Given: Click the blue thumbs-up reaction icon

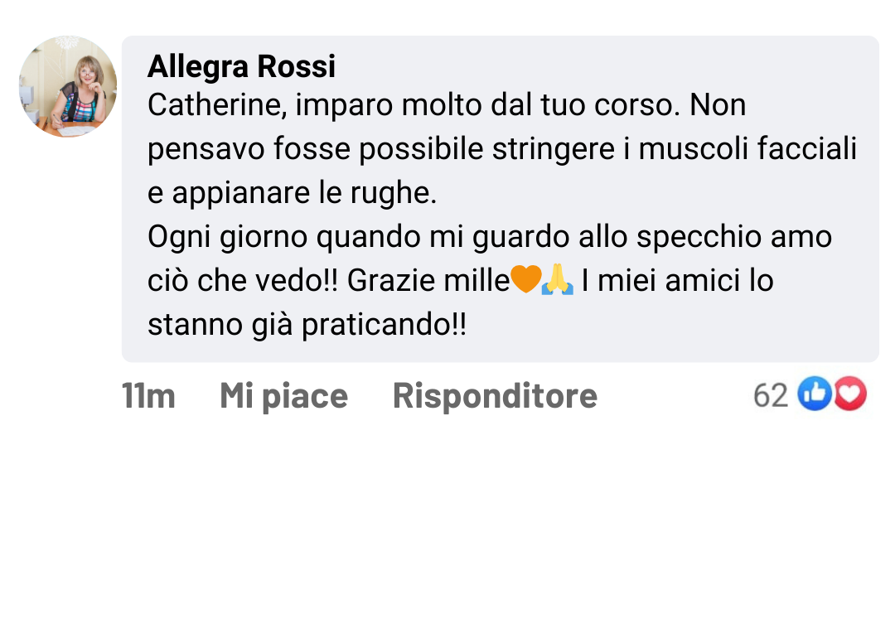Looking at the screenshot, I should pyautogui.click(x=814, y=395).
